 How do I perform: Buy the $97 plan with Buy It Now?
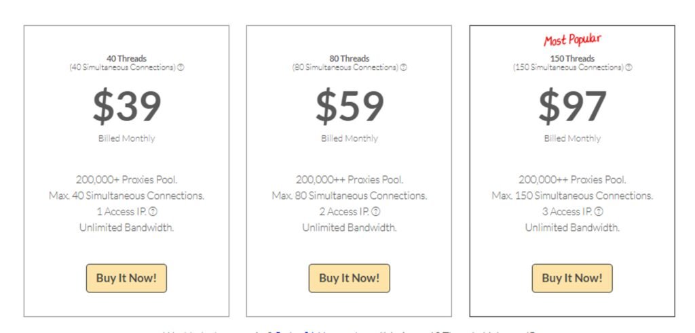[x=572, y=278]
